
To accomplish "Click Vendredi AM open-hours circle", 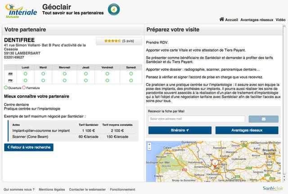I will [x=107, y=73].
